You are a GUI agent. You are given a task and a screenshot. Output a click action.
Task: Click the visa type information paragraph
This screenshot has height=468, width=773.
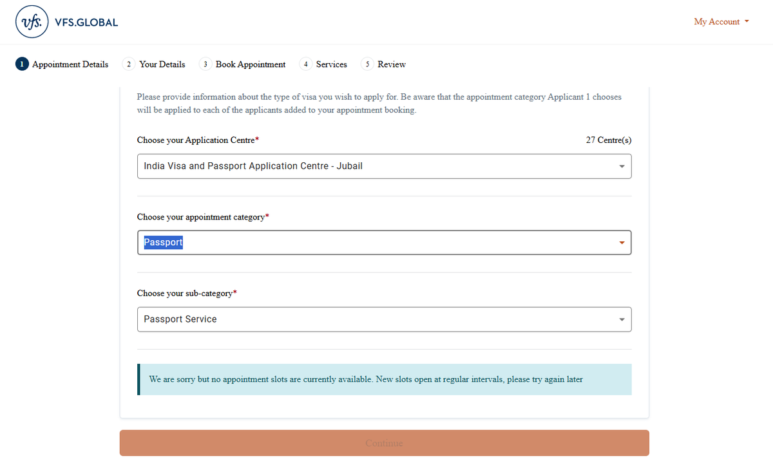pos(379,104)
